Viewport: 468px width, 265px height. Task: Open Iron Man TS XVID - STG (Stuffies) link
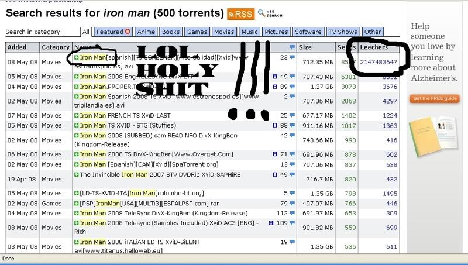click(x=128, y=125)
